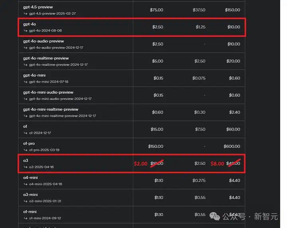
Task: Click the arrow icon next to o1-mini-2024-09-12
Action: tap(26, 218)
